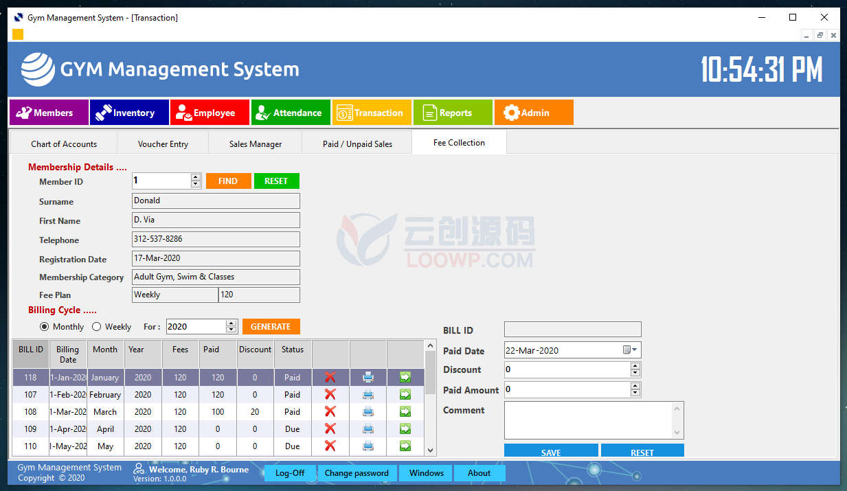Open the Admin module
The image size is (847, 491).
click(534, 113)
